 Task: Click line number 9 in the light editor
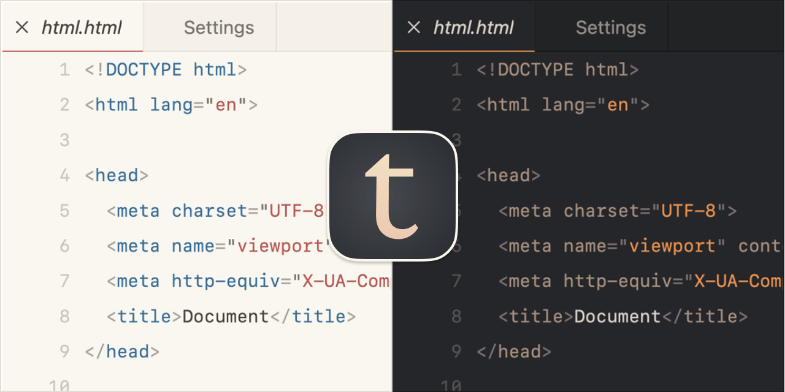(x=64, y=351)
